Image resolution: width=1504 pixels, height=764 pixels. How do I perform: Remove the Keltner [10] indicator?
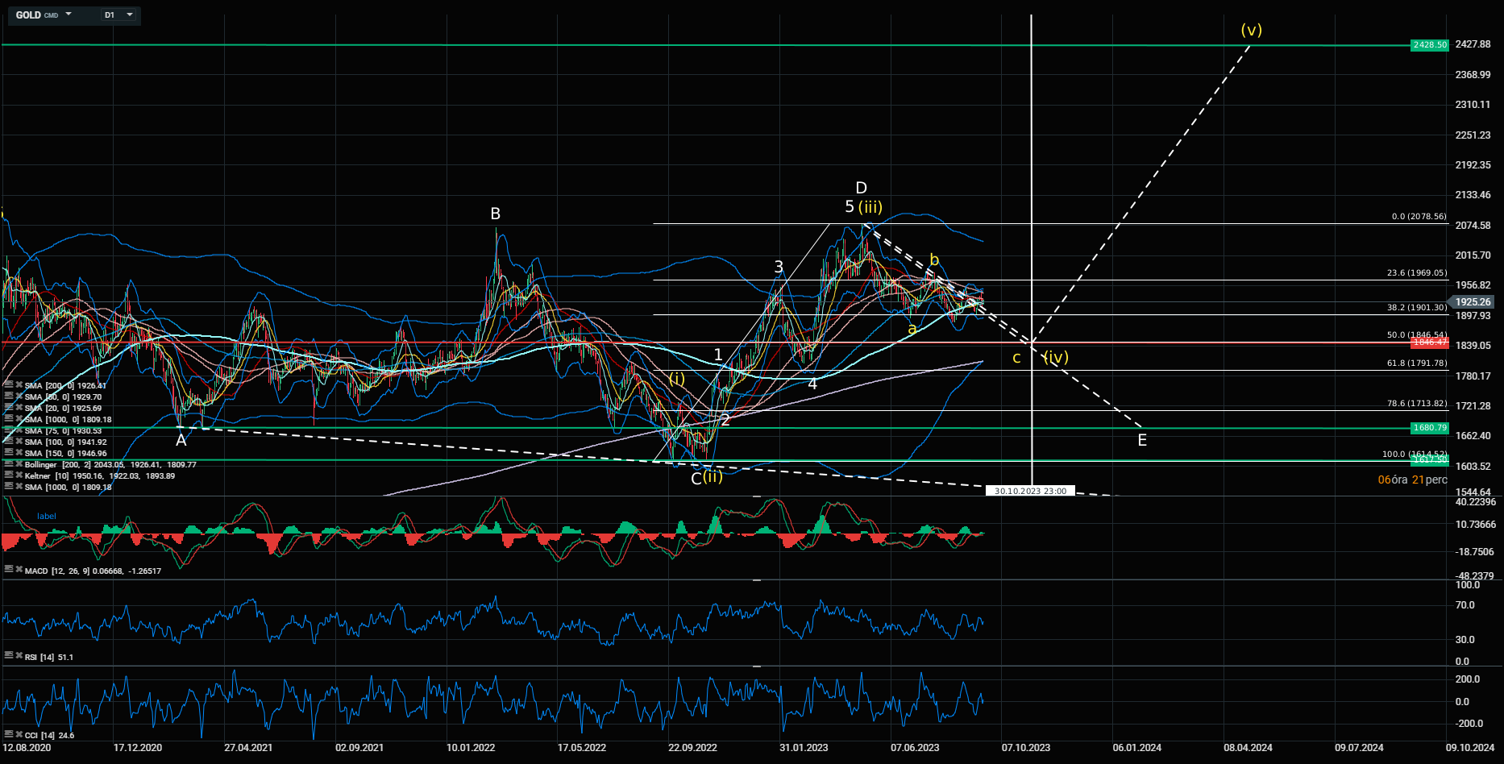(x=19, y=476)
